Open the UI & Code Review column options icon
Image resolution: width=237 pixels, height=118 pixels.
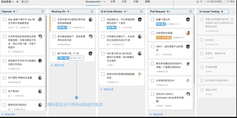[x=141, y=12]
